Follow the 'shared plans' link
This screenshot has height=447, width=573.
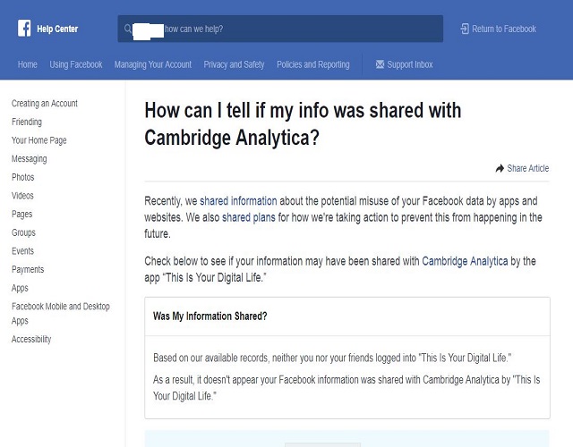249,217
